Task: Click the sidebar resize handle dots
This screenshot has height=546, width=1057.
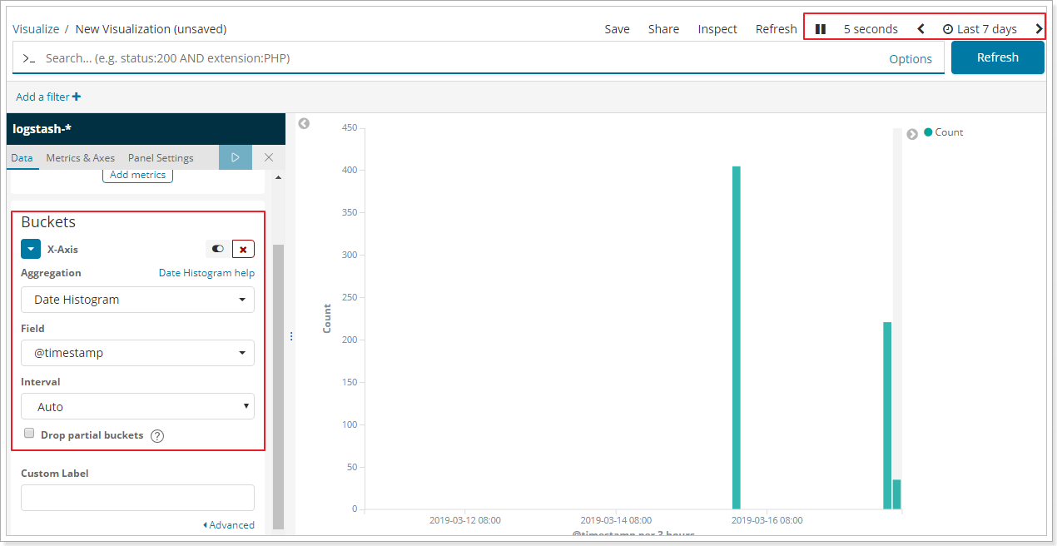Action: click(x=291, y=336)
